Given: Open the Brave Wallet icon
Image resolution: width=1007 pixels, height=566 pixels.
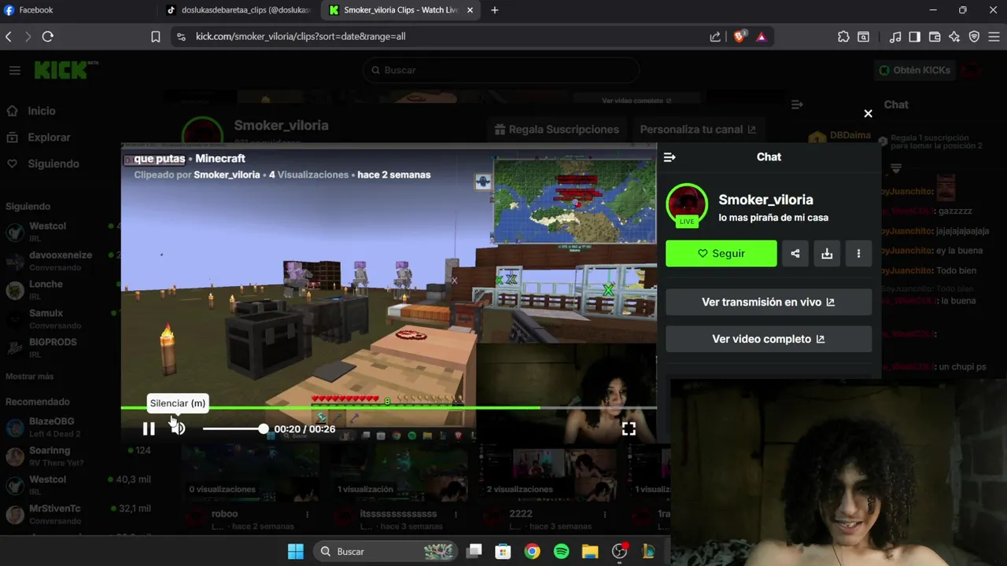Looking at the screenshot, I should [935, 36].
